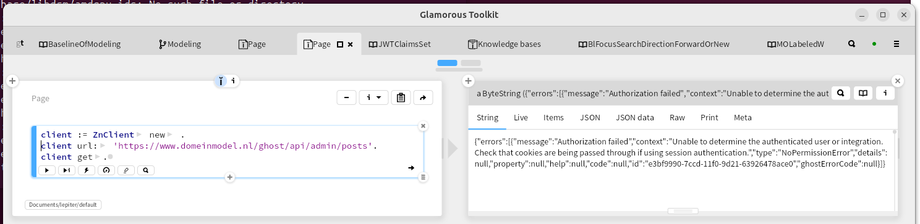Close the active Page tab
The image size is (920, 224).
pyautogui.click(x=351, y=44)
